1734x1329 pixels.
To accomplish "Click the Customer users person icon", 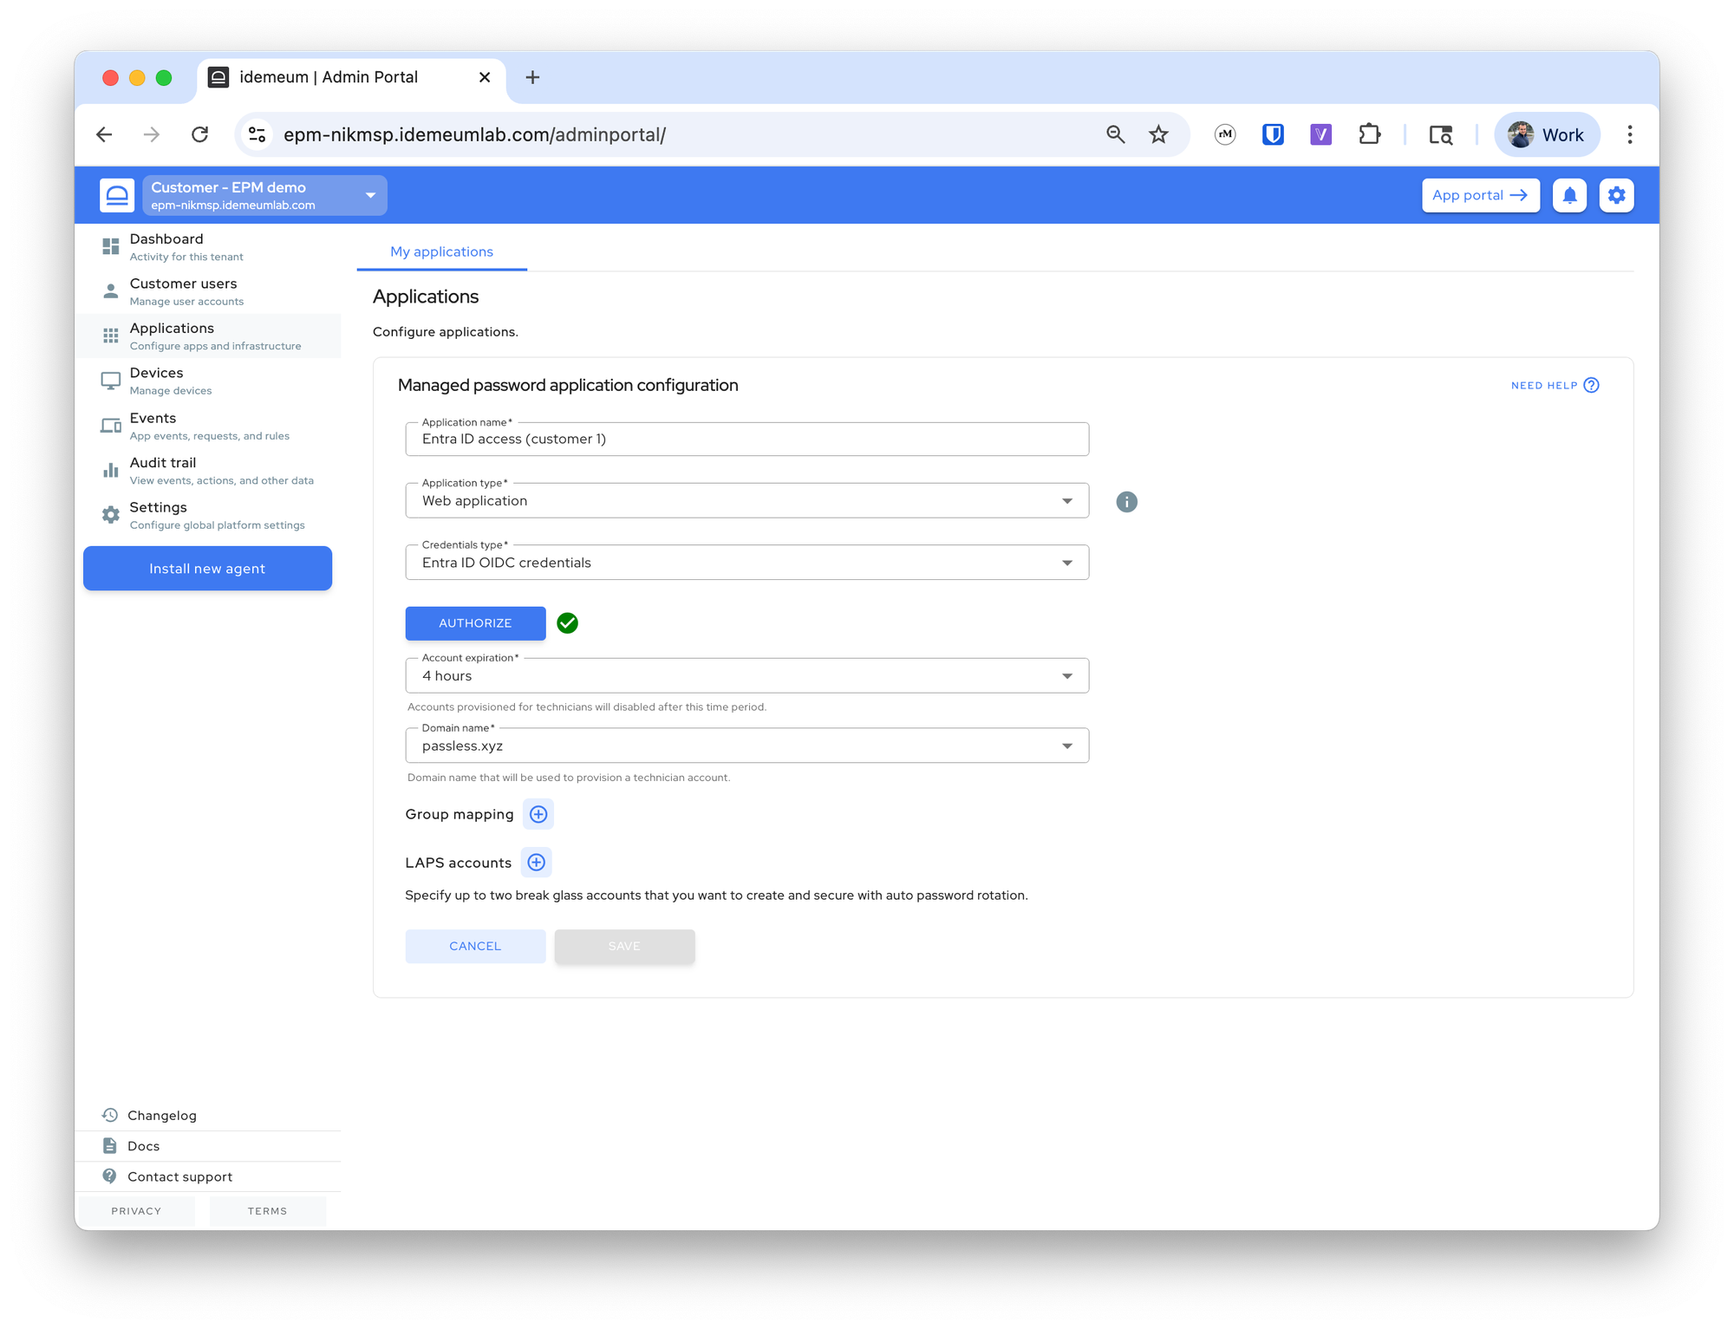I will [110, 291].
